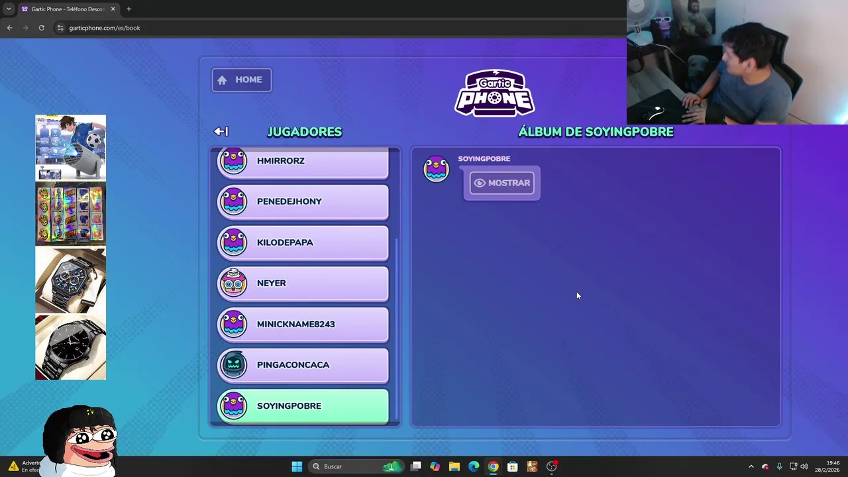848x477 pixels.
Task: Click SOYINGPOBRE avatar in the album panel
Action: pos(436,169)
